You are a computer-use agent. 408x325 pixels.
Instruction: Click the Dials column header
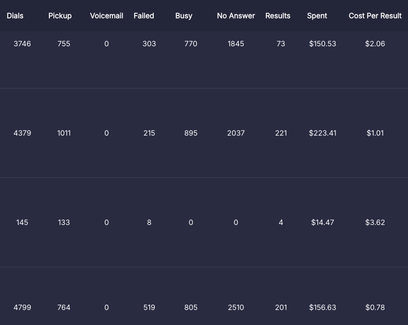pos(15,16)
